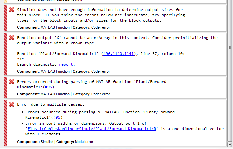This screenshot has height=149, width=233.
Task: Open the #96.1140.1141 function location link
Action: 118,54
